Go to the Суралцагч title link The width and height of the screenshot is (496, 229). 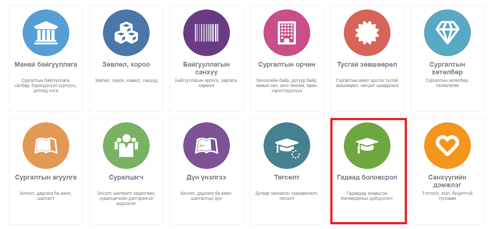click(126, 178)
